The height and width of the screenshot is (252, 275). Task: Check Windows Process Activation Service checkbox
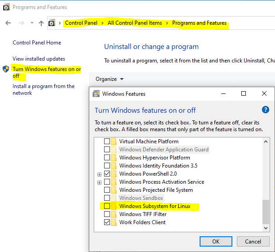[x=107, y=181]
